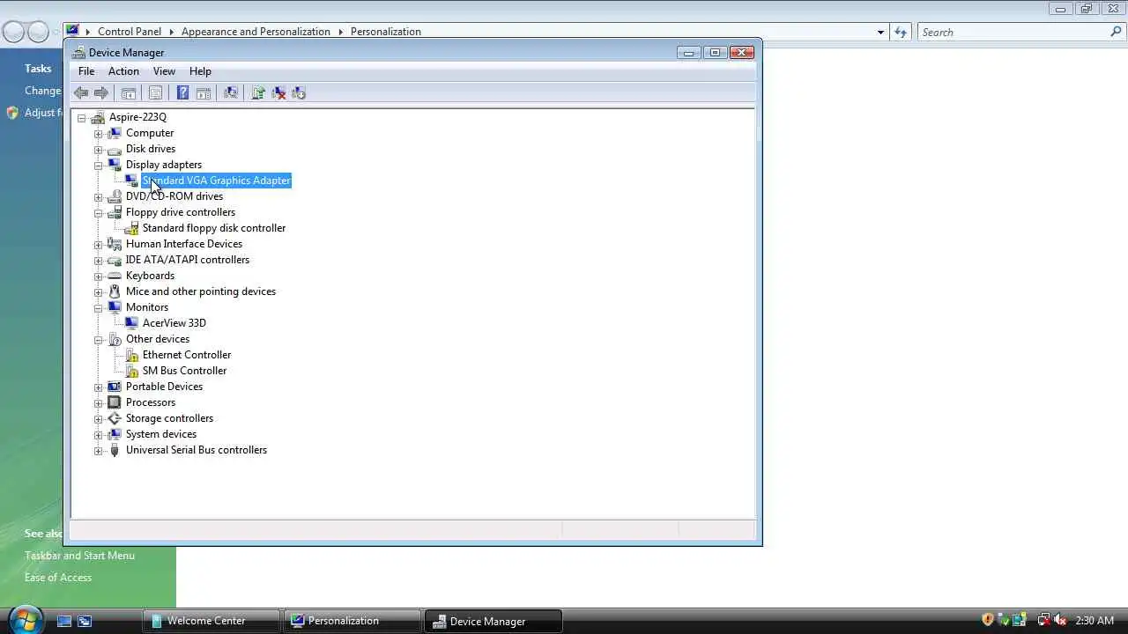Expand the Human Interface Devices node
The height and width of the screenshot is (634, 1128).
pyautogui.click(x=99, y=244)
